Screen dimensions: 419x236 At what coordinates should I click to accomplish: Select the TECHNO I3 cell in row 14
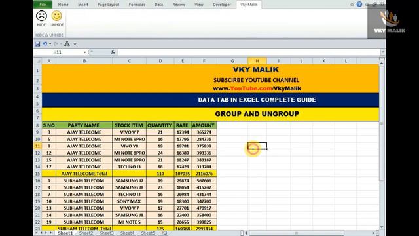tap(130, 167)
